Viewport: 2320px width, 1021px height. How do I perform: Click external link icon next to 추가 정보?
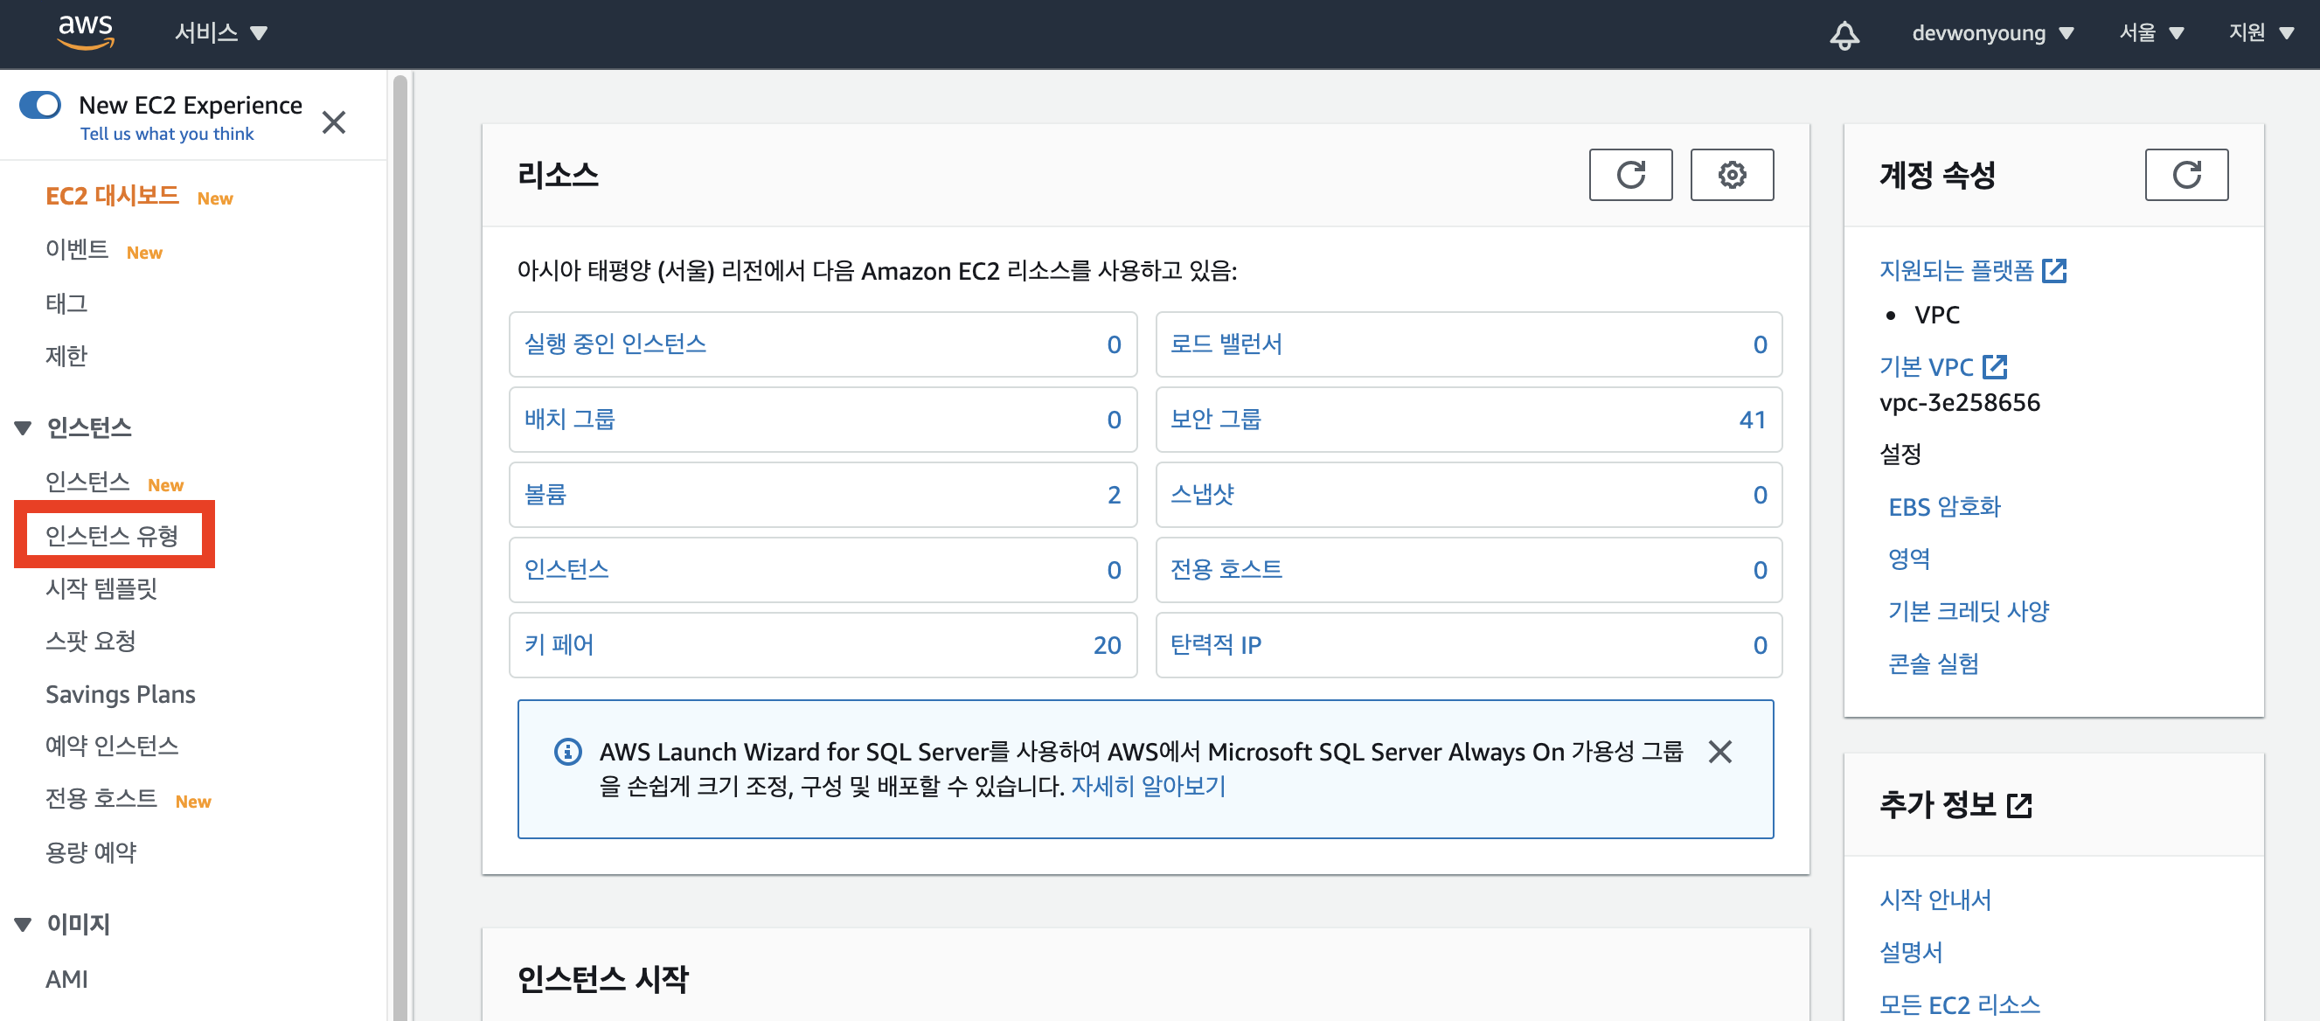coord(2020,805)
